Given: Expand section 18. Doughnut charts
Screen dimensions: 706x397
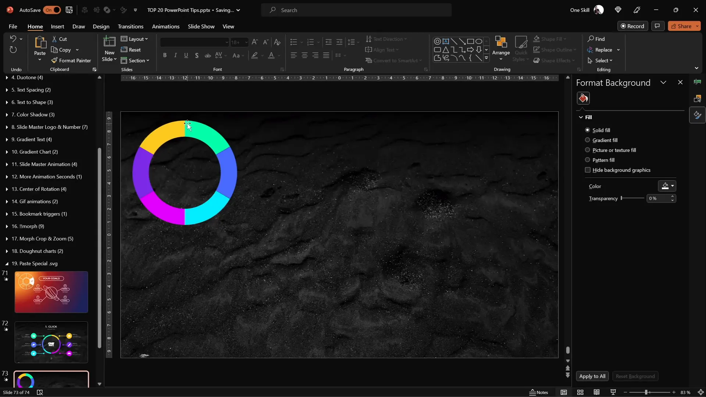Looking at the screenshot, I should point(7,251).
